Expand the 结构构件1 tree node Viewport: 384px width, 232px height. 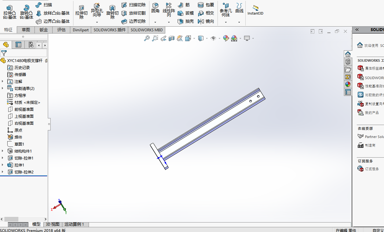tap(3, 151)
